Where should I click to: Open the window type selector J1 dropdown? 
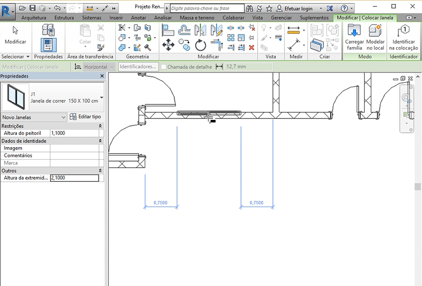[101, 97]
